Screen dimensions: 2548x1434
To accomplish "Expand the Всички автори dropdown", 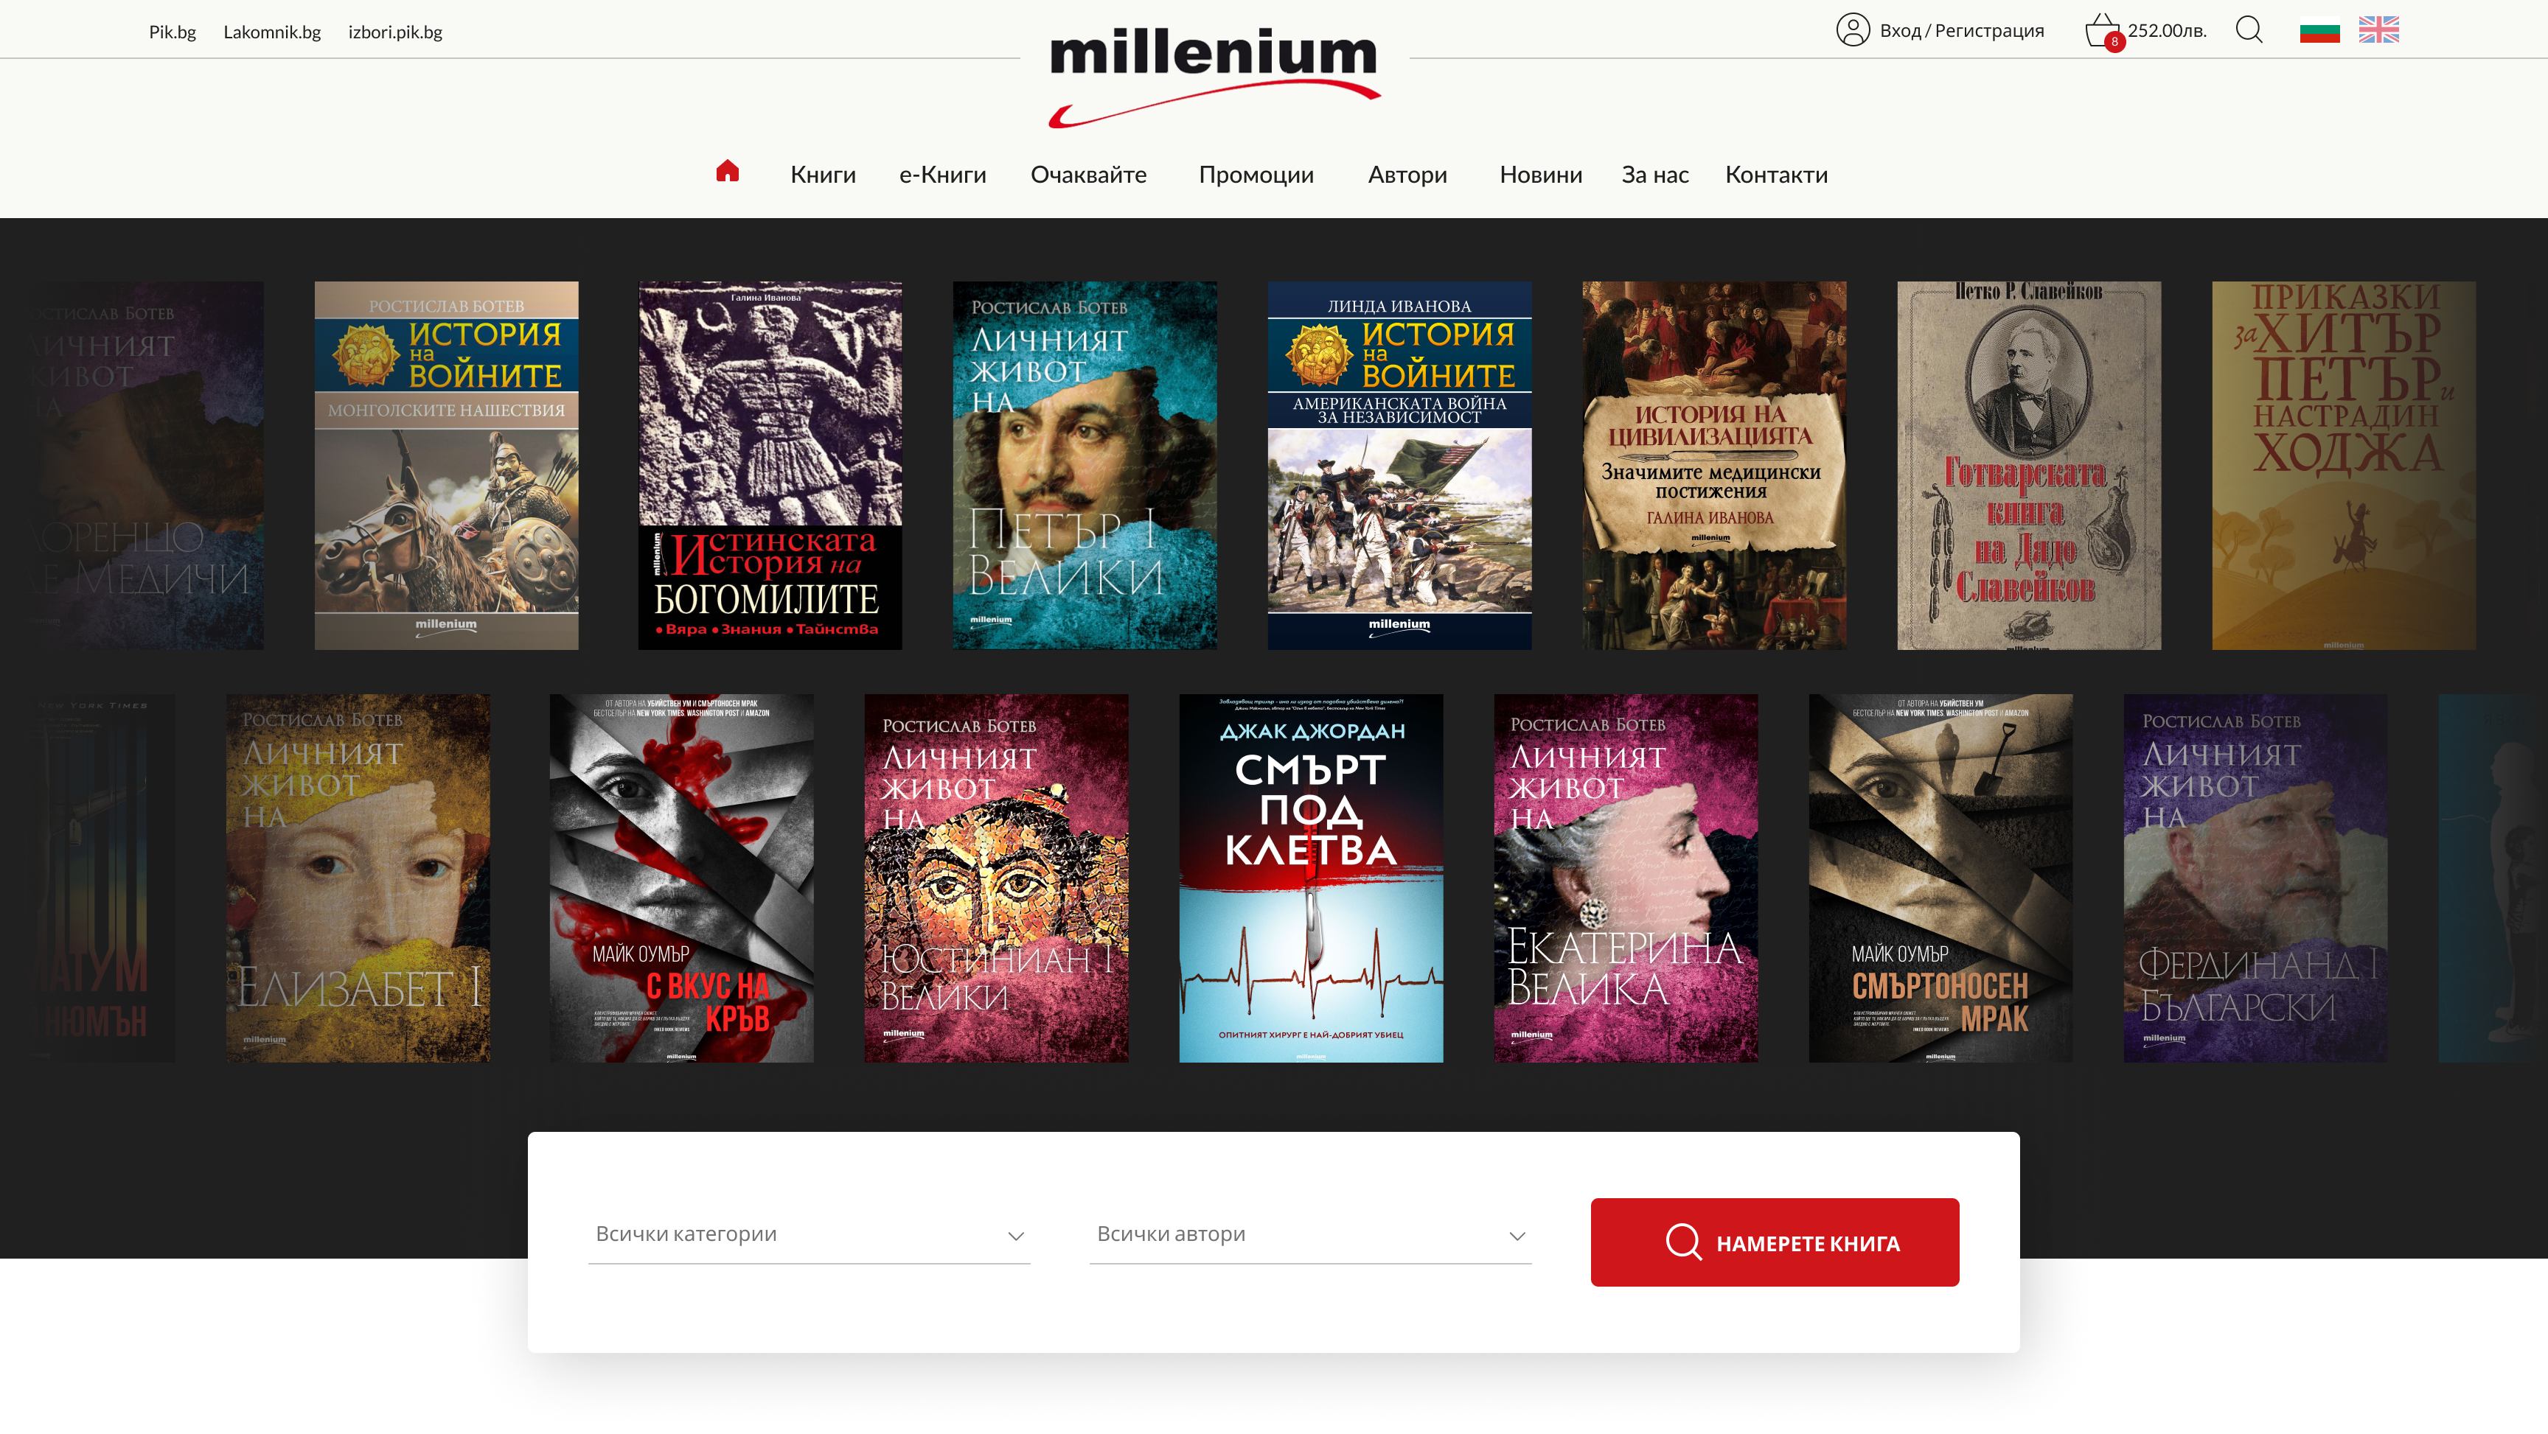I will pos(1311,1234).
